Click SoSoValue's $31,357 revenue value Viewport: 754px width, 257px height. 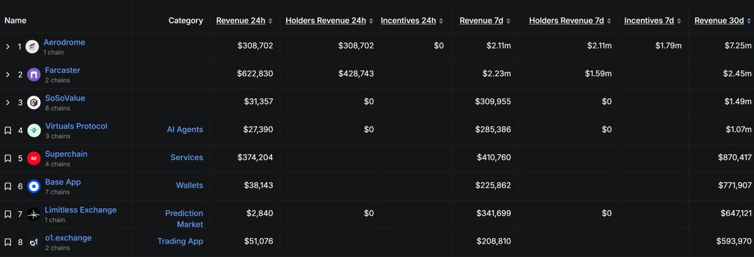click(x=258, y=102)
